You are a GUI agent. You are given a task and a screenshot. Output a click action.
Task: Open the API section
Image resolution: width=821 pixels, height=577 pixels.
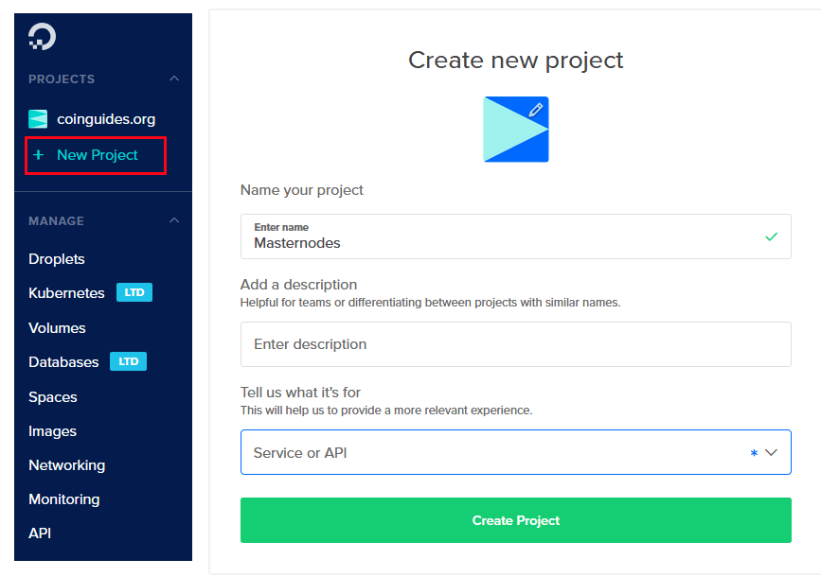(x=39, y=533)
